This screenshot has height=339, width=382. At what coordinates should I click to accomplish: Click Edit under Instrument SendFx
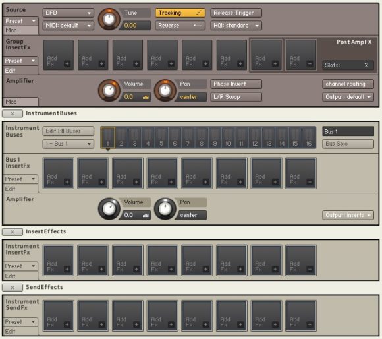tap(20, 332)
